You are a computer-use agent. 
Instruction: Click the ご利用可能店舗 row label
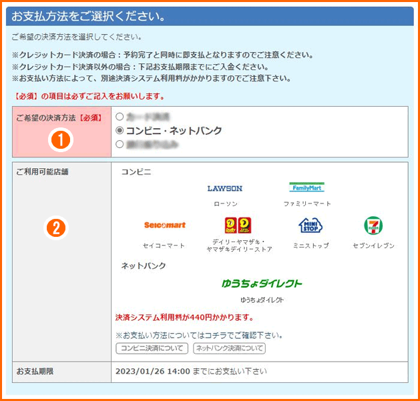tap(42, 172)
